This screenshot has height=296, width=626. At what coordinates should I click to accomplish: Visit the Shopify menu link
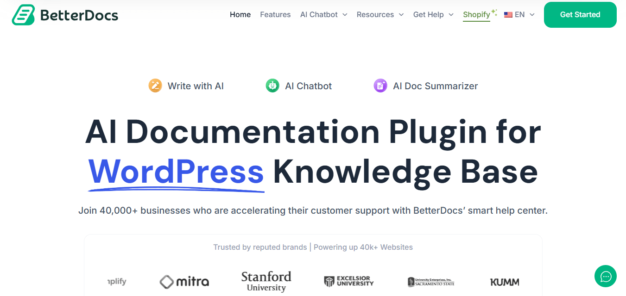pos(476,15)
